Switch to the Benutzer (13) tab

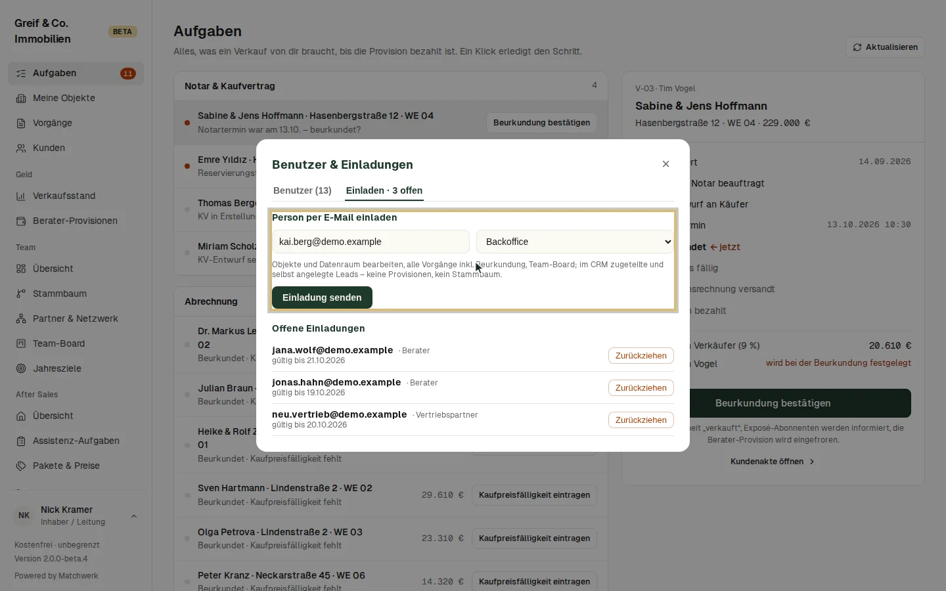click(x=302, y=190)
